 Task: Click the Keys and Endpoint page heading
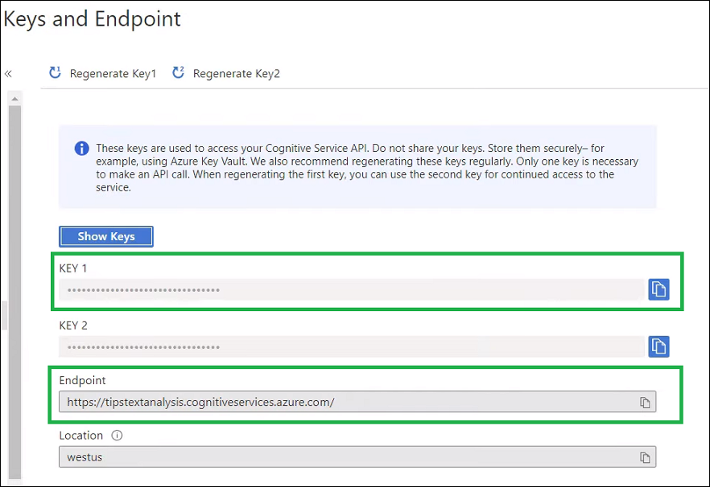pyautogui.click(x=93, y=19)
